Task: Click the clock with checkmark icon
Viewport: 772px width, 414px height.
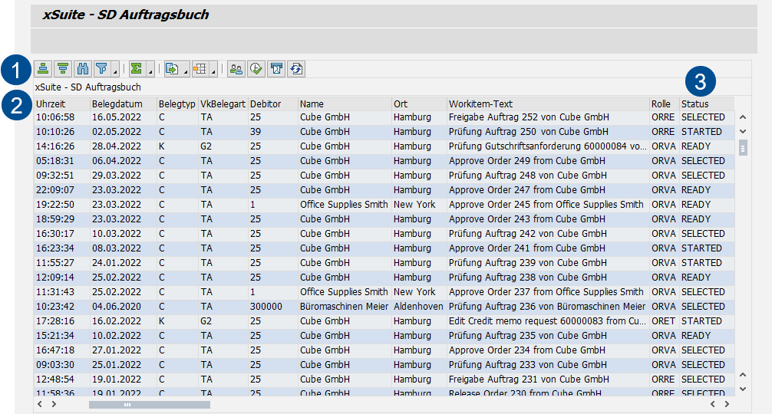Action: (x=256, y=69)
